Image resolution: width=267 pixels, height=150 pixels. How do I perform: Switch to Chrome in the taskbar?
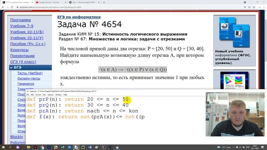pos(42,147)
